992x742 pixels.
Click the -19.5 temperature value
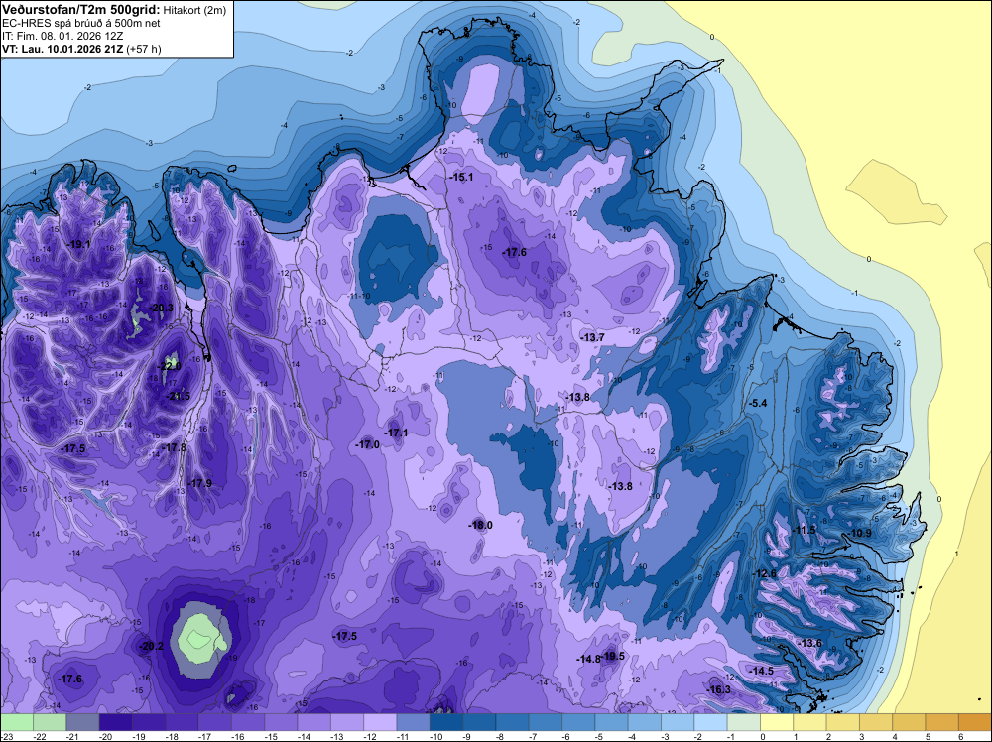click(614, 656)
